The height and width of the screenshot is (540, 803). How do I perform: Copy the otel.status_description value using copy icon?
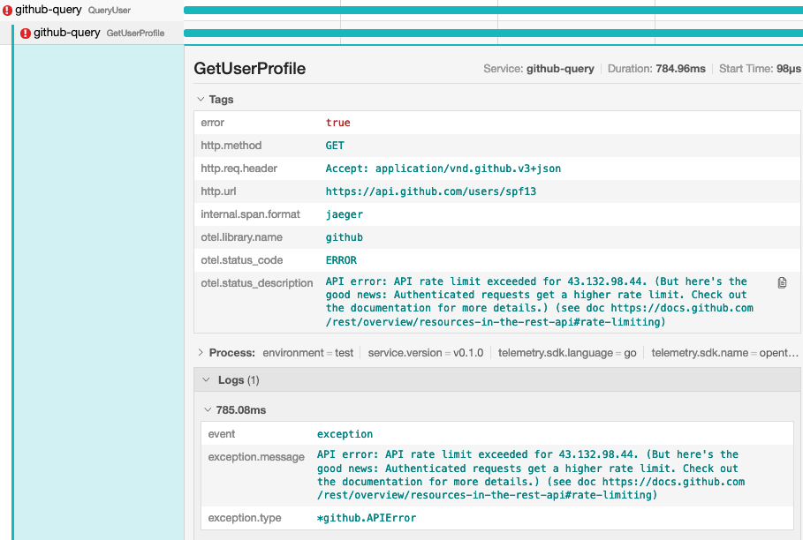782,282
